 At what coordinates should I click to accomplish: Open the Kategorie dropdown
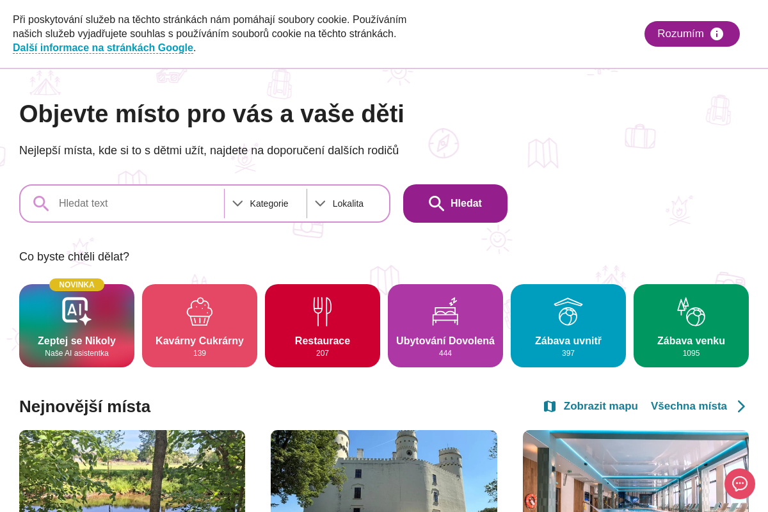266,204
